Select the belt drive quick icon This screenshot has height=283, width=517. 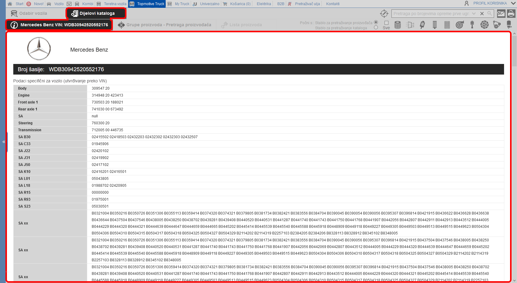tap(497, 25)
